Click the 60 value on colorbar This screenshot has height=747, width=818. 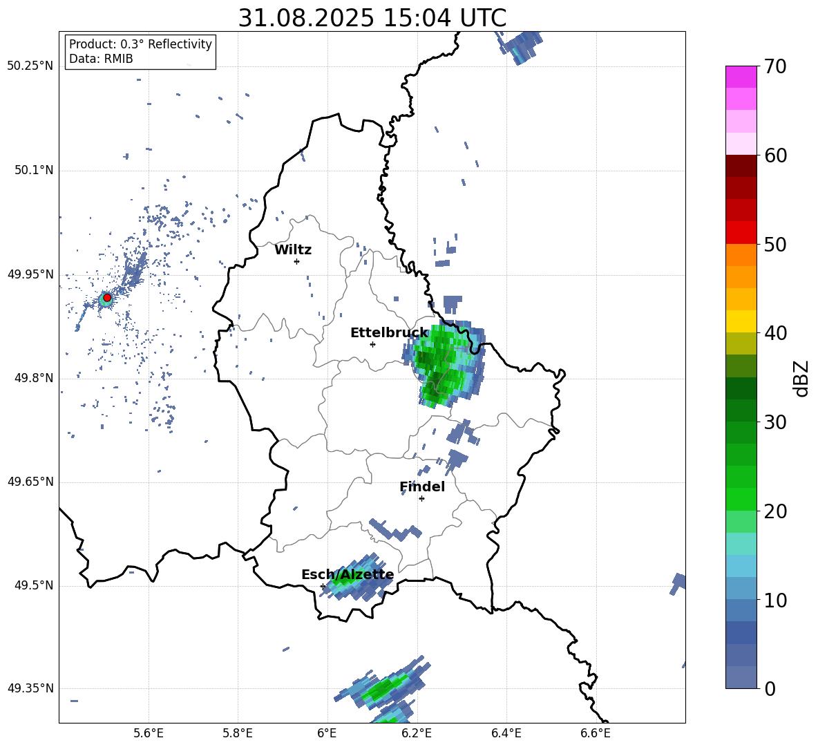point(774,155)
